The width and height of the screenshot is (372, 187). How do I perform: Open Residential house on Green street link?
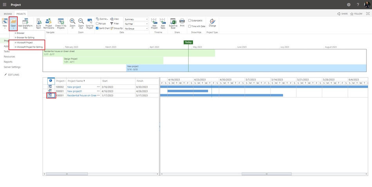point(81,95)
